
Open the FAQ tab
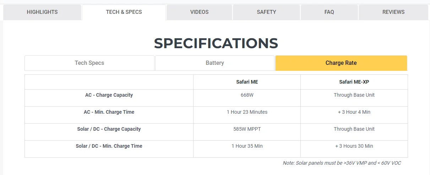click(x=329, y=12)
